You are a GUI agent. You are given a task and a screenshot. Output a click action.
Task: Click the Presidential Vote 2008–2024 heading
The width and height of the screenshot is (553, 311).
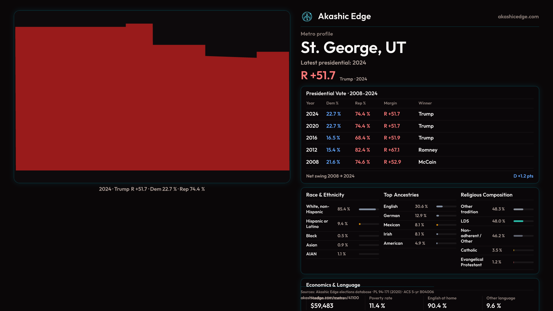[x=342, y=94]
